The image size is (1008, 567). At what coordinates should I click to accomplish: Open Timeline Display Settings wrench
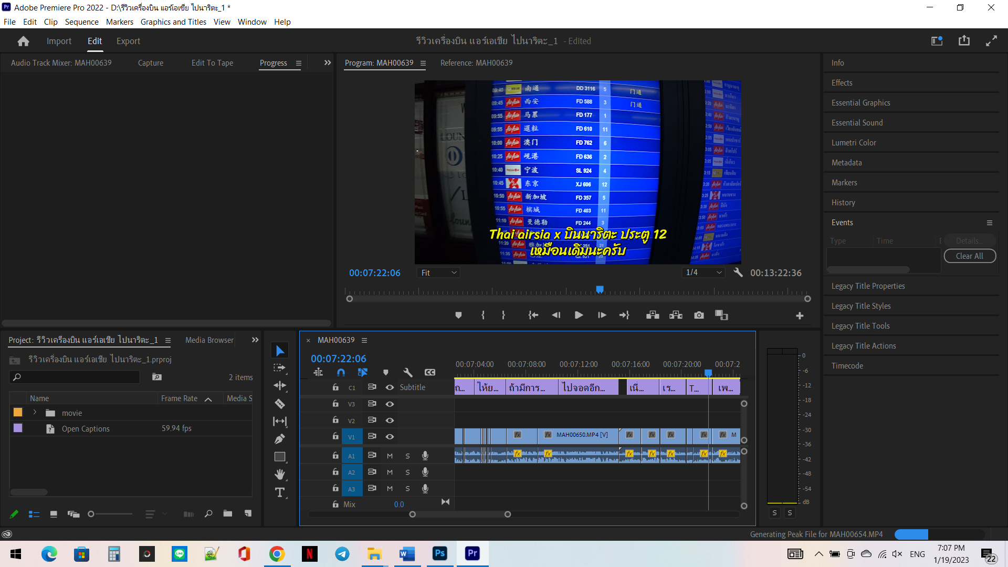(407, 372)
